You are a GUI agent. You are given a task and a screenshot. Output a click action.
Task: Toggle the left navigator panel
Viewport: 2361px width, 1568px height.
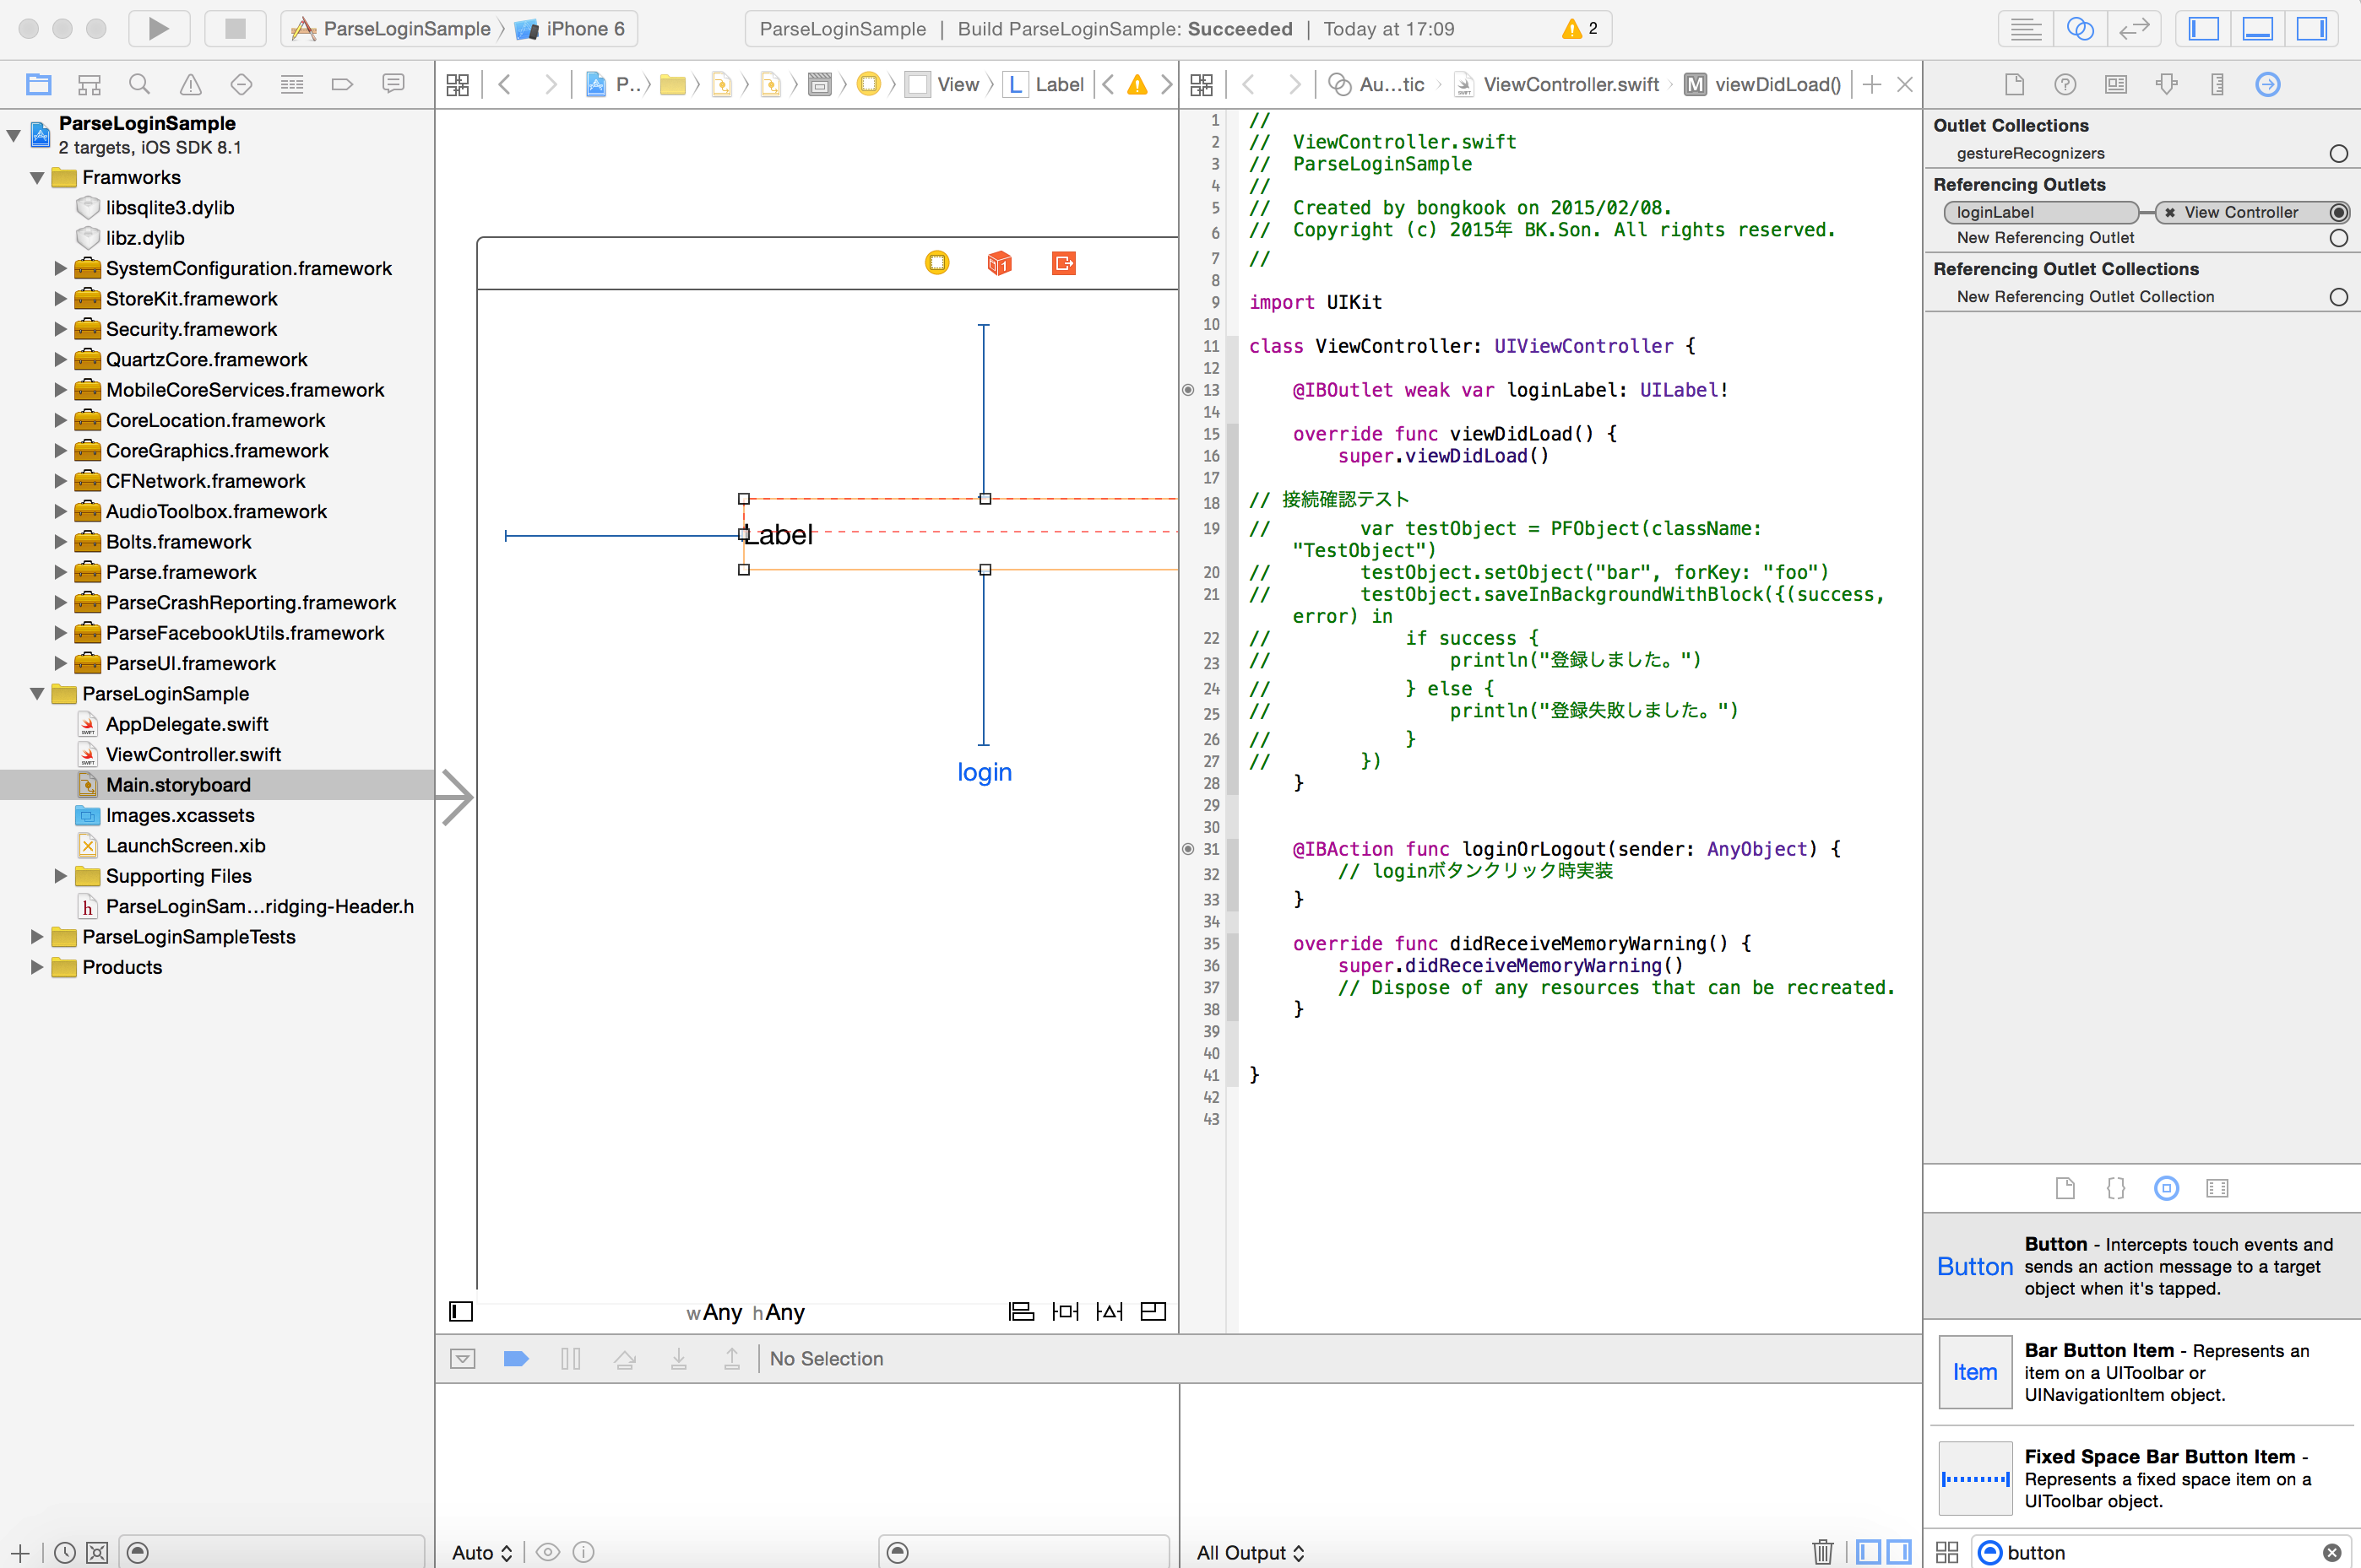pyautogui.click(x=2203, y=28)
